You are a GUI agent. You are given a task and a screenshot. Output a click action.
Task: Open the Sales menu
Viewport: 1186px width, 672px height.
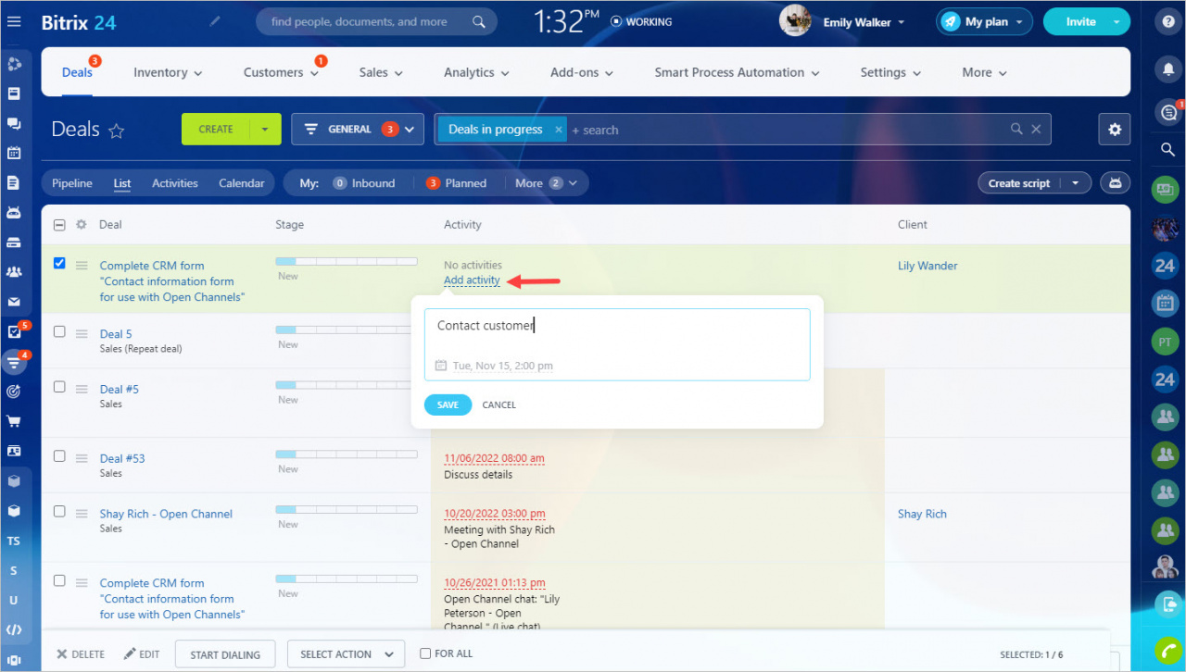point(381,72)
